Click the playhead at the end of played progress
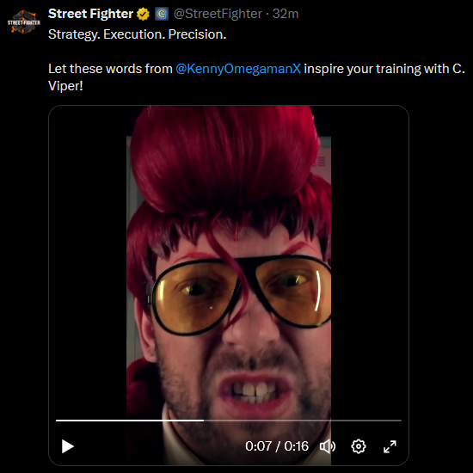This screenshot has height=473, width=473. coord(204,420)
